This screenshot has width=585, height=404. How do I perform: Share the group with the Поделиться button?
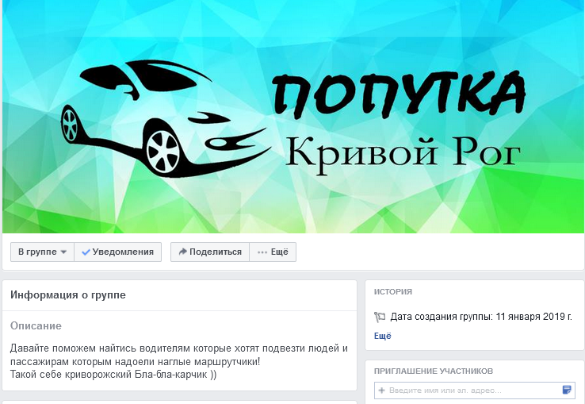(210, 252)
